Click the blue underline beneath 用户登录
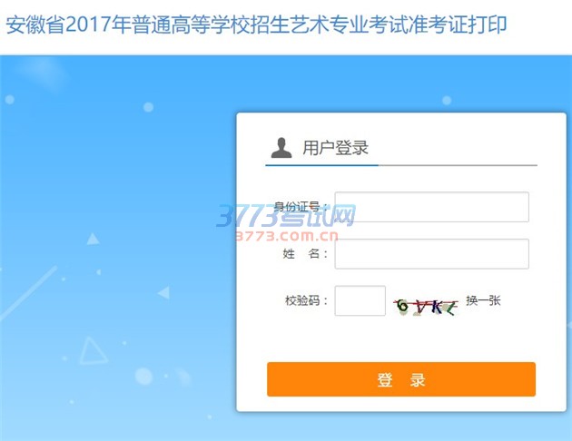Viewport: 572px width, 441px height. point(321,165)
